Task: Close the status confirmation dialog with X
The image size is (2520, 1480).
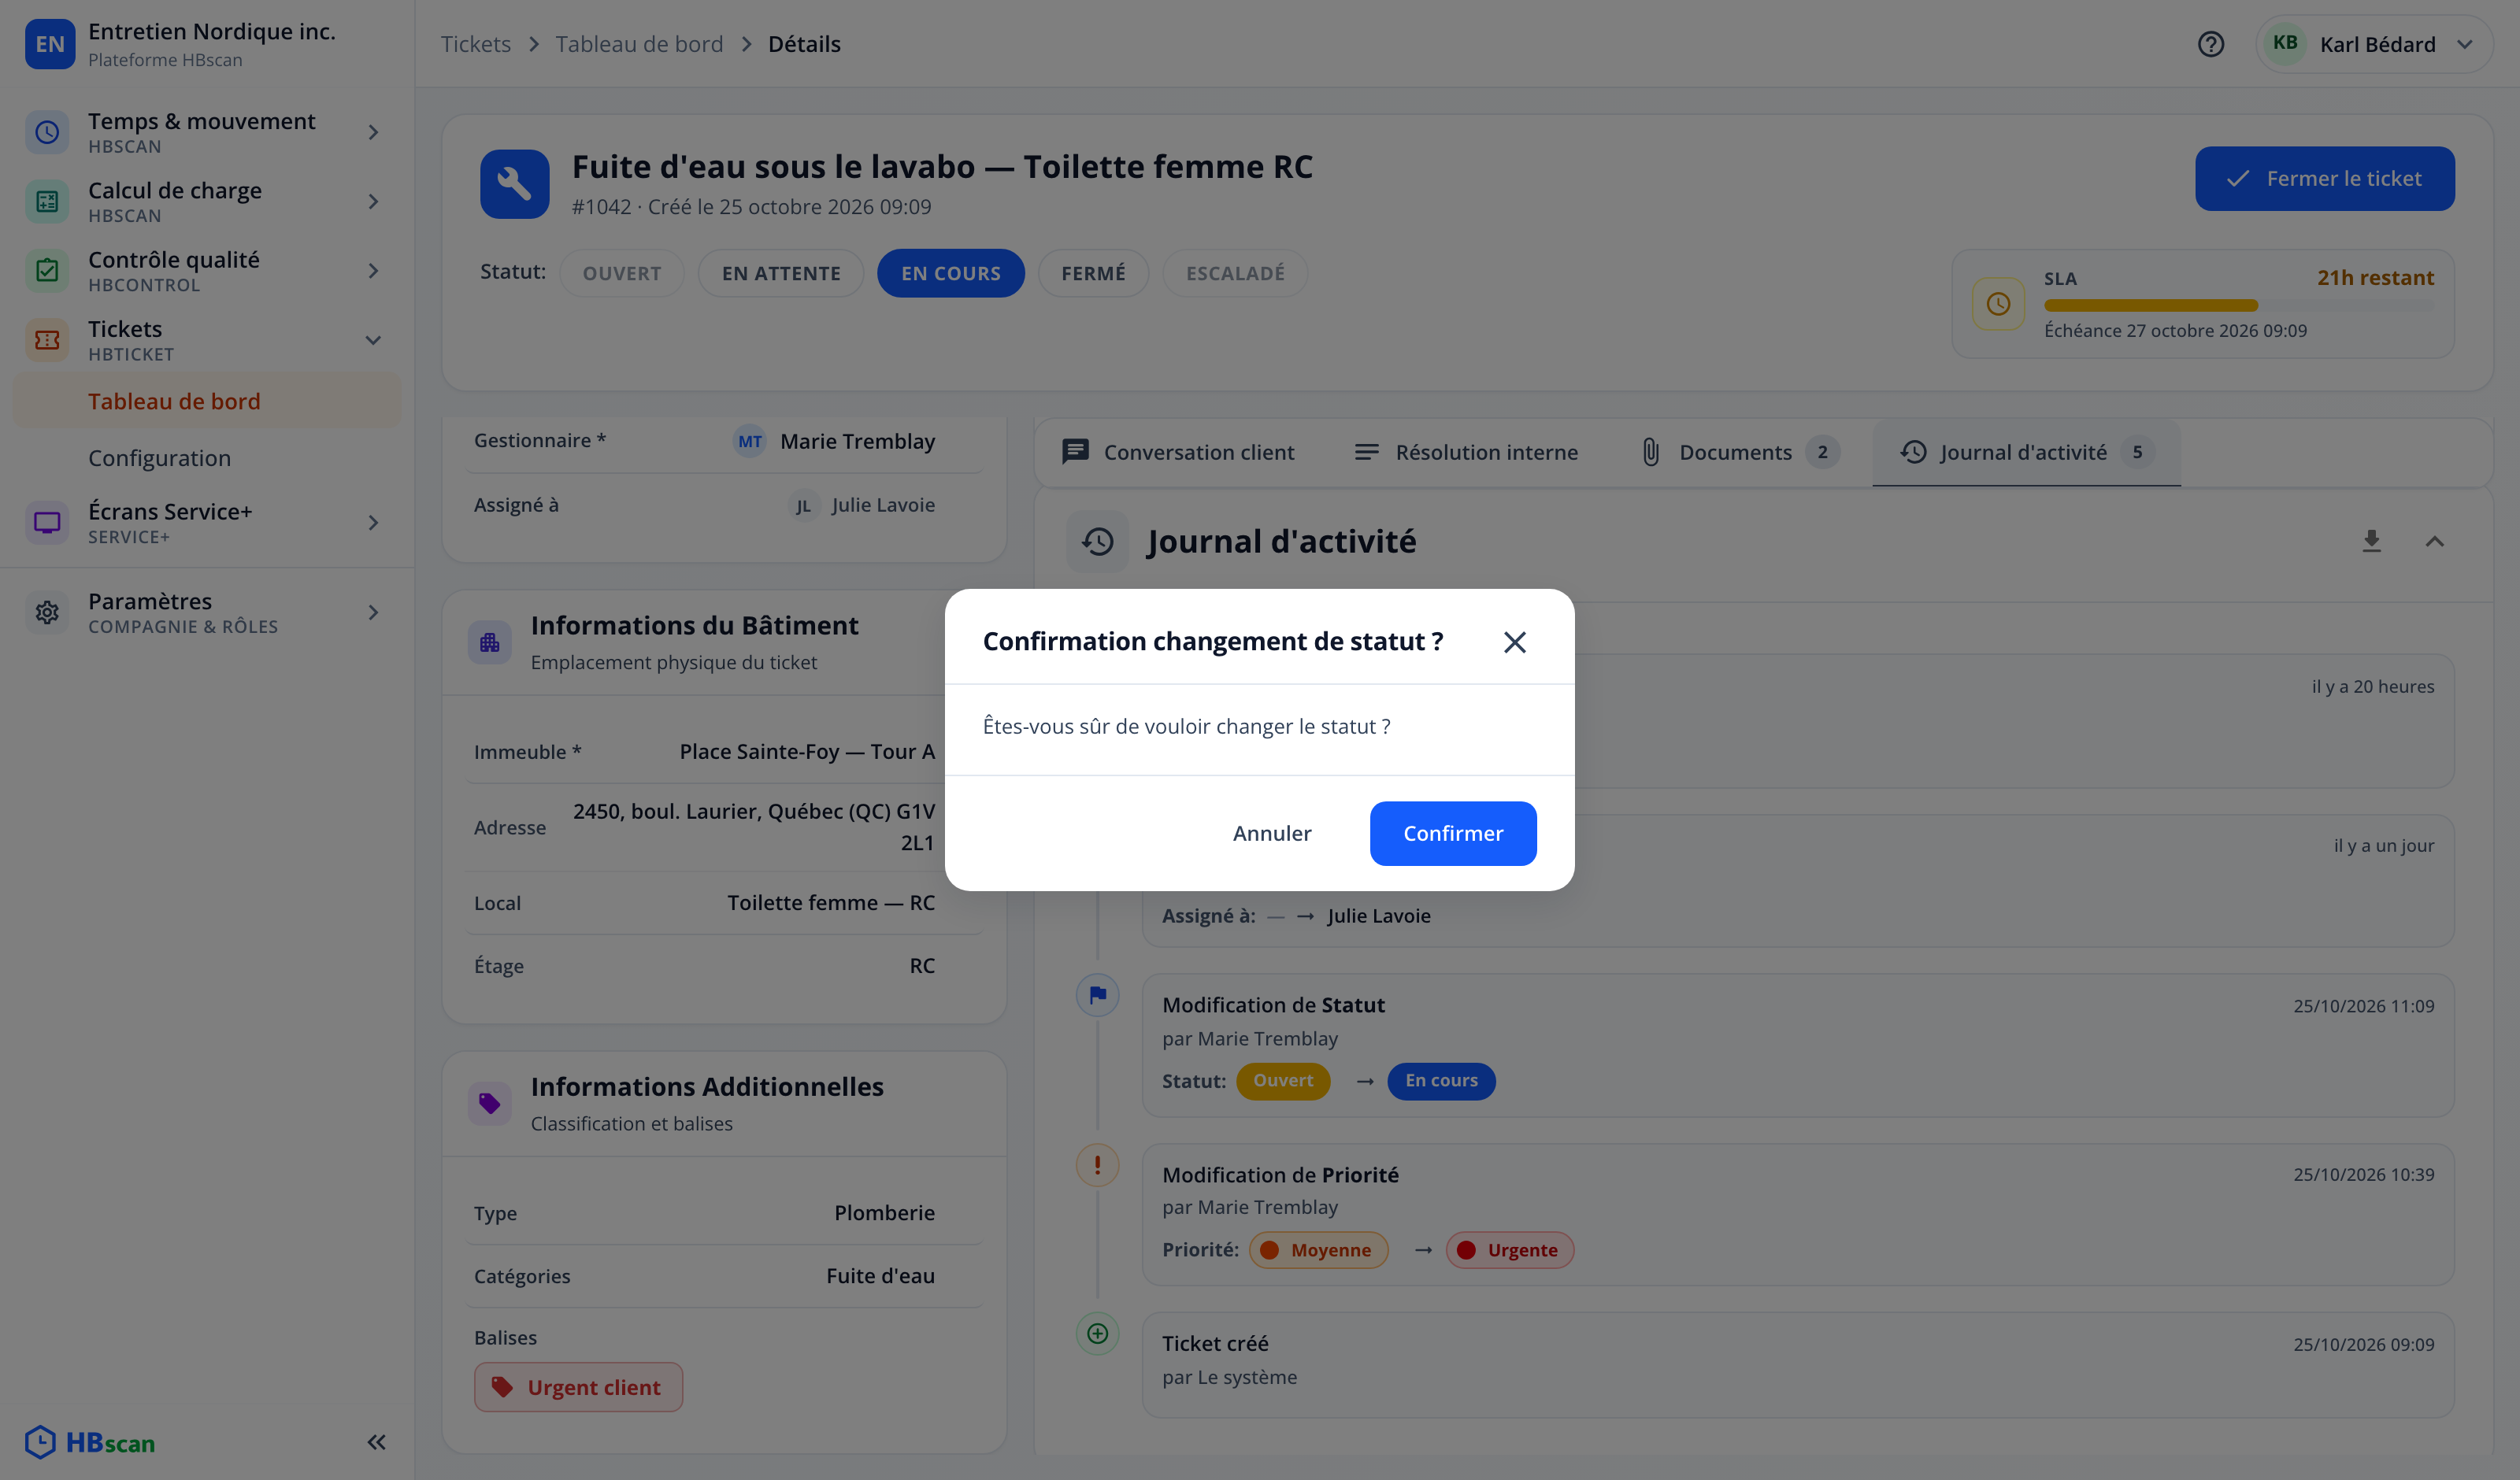Action: coord(1514,642)
